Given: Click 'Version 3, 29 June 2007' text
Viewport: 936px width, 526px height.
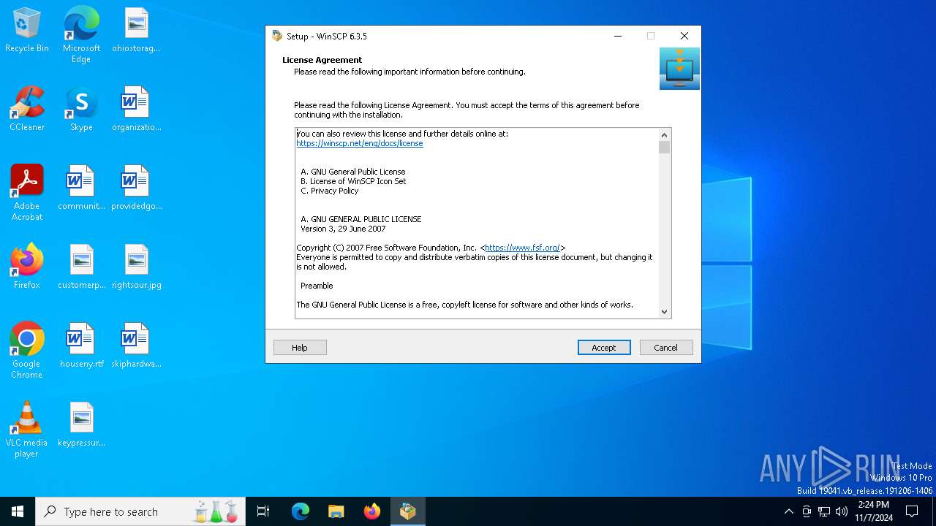Looking at the screenshot, I should 343,229.
